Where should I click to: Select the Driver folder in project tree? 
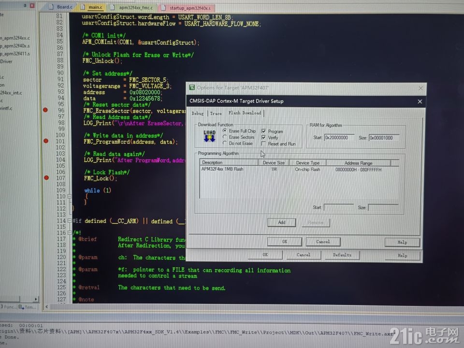(x=6, y=61)
